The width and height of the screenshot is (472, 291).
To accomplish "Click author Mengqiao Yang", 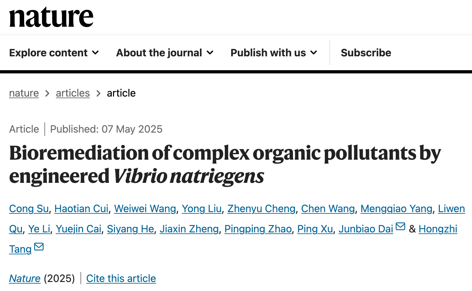I will [x=396, y=209].
